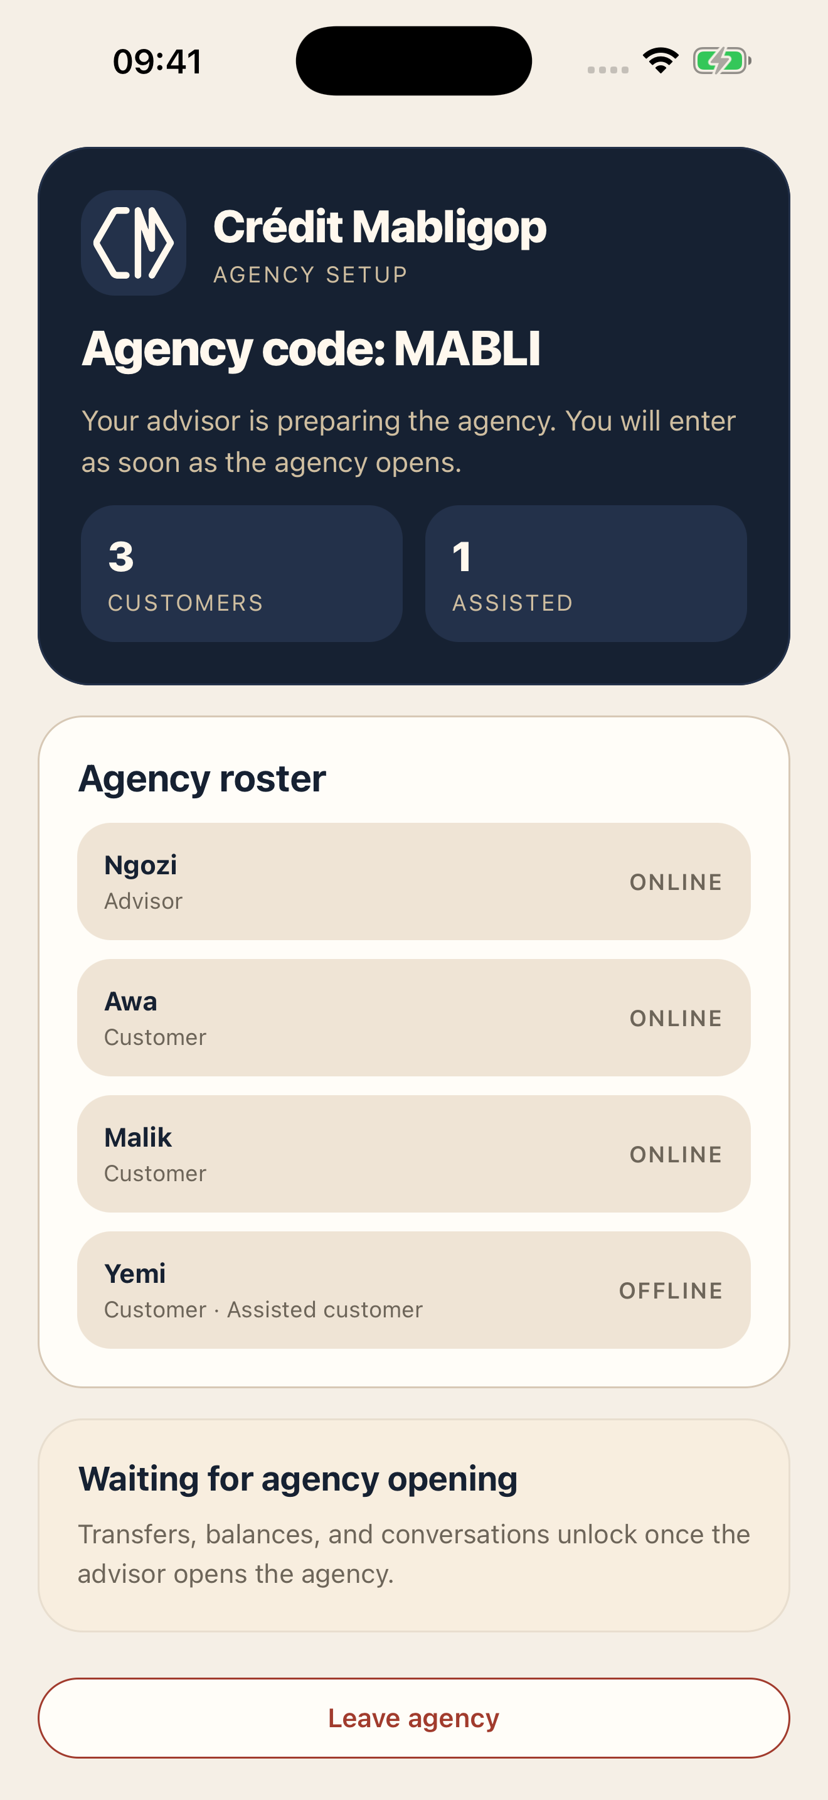This screenshot has height=1800, width=828.
Task: Select Awa in the agency roster
Action: click(413, 1017)
